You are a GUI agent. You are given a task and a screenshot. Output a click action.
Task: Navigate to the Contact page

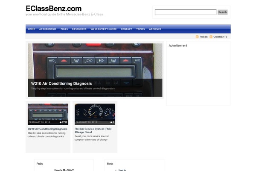tap(126, 29)
